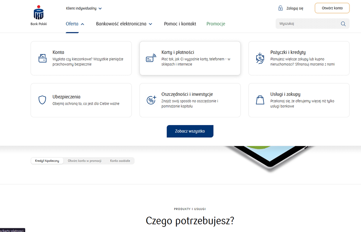Viewport: 361px width, 232px height.
Task: Click the Oszczędności i inwestycje percent icon
Action: 151,100
